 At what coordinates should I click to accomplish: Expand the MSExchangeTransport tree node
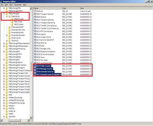click(x=4, y=68)
